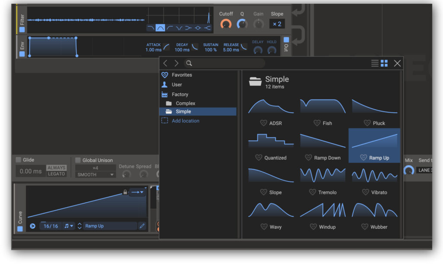Screen dimensions: 443x265
Task: Favorite the Pluck curve preset
Action: (367, 123)
